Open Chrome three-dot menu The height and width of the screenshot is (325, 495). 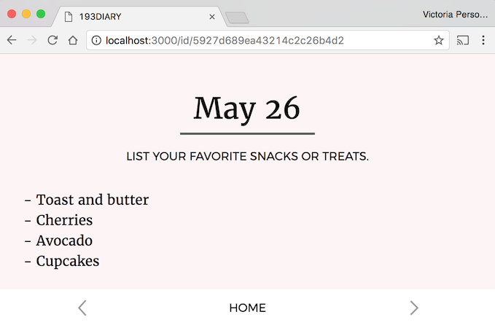[483, 41]
